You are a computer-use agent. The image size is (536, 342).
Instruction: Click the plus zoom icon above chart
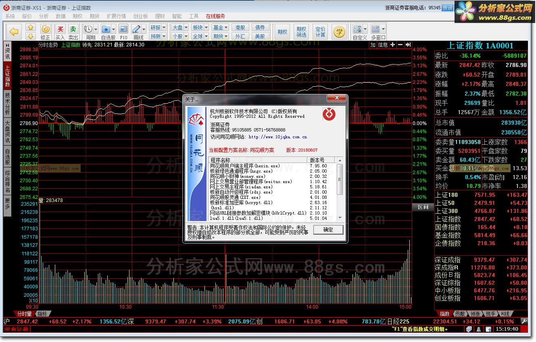[392, 45]
